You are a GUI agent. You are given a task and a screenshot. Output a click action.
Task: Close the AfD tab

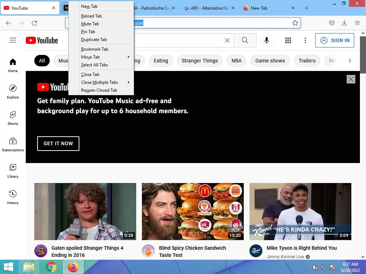click(233, 8)
